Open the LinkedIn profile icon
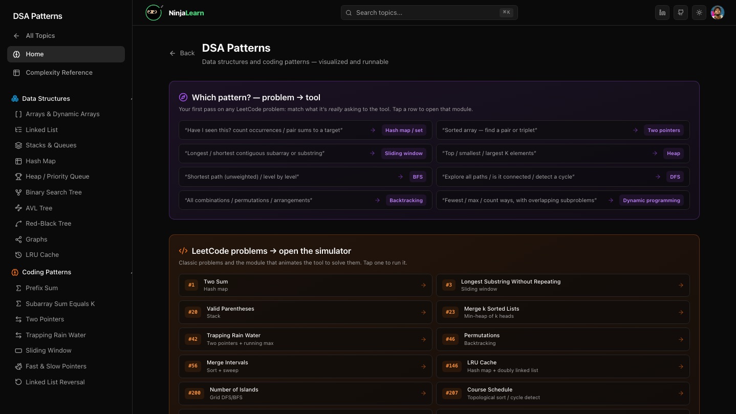The height and width of the screenshot is (414, 736). click(662, 13)
